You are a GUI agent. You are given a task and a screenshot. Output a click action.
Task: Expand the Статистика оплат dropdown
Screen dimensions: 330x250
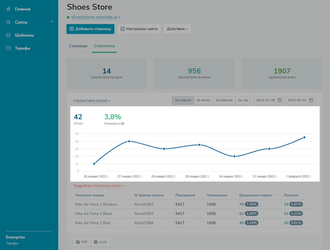[92, 101]
